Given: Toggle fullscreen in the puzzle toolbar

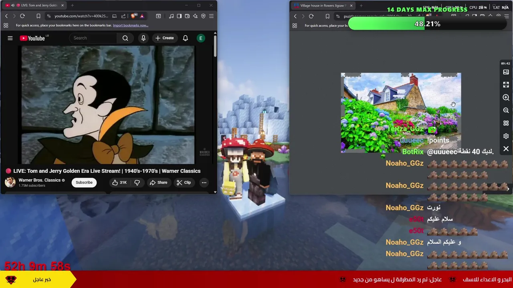Looking at the screenshot, I should tap(506, 85).
